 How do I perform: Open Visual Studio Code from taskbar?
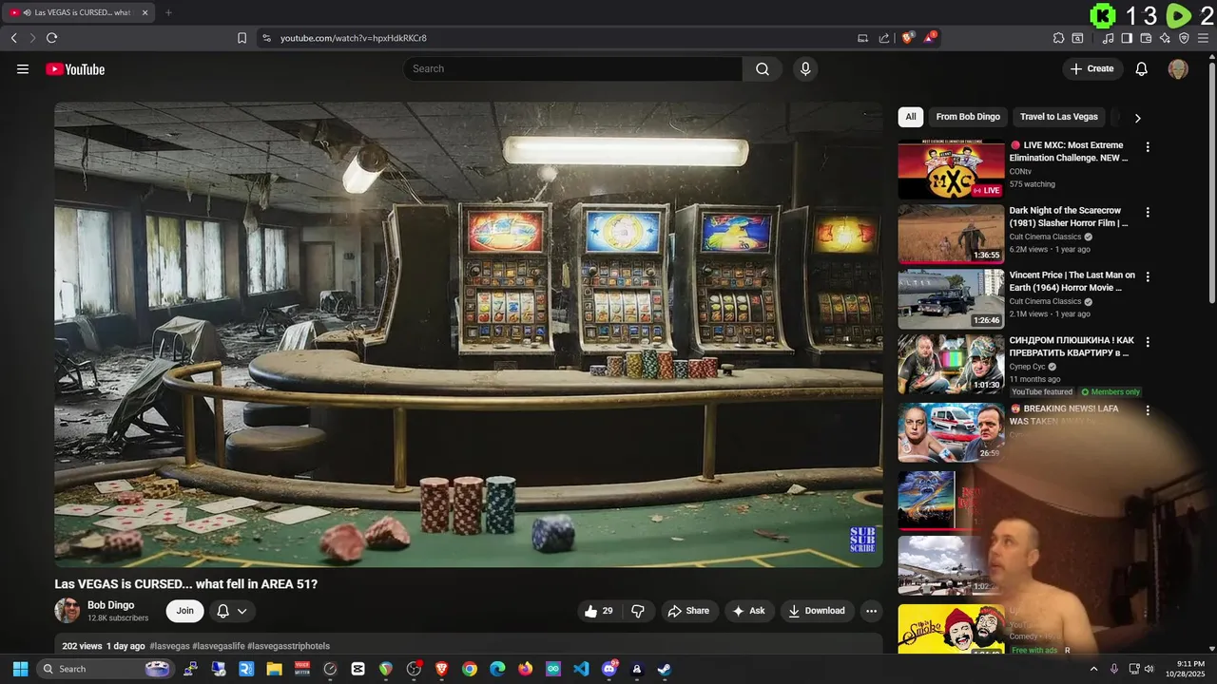pyautogui.click(x=581, y=669)
